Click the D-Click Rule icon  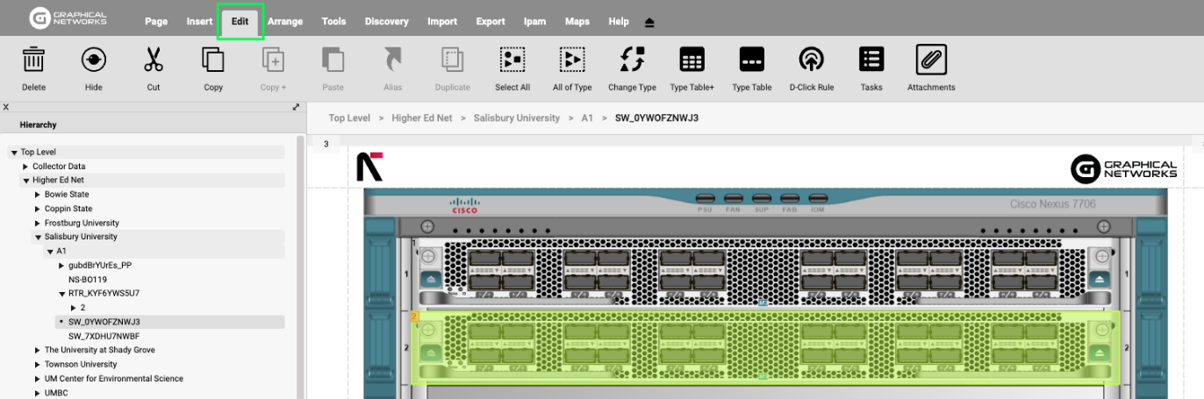coord(811,60)
